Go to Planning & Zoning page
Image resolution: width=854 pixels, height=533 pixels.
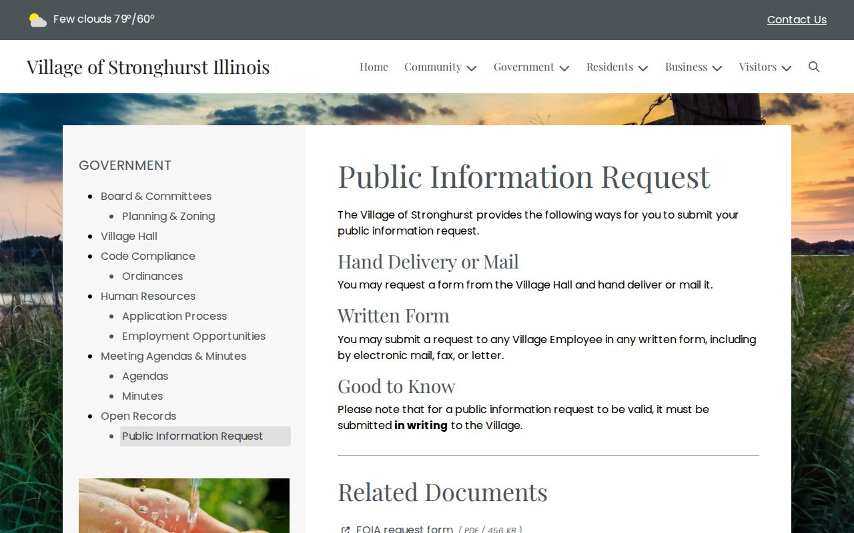click(x=168, y=216)
